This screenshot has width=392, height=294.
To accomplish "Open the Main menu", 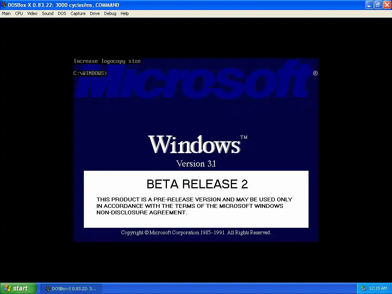I will (6, 13).
